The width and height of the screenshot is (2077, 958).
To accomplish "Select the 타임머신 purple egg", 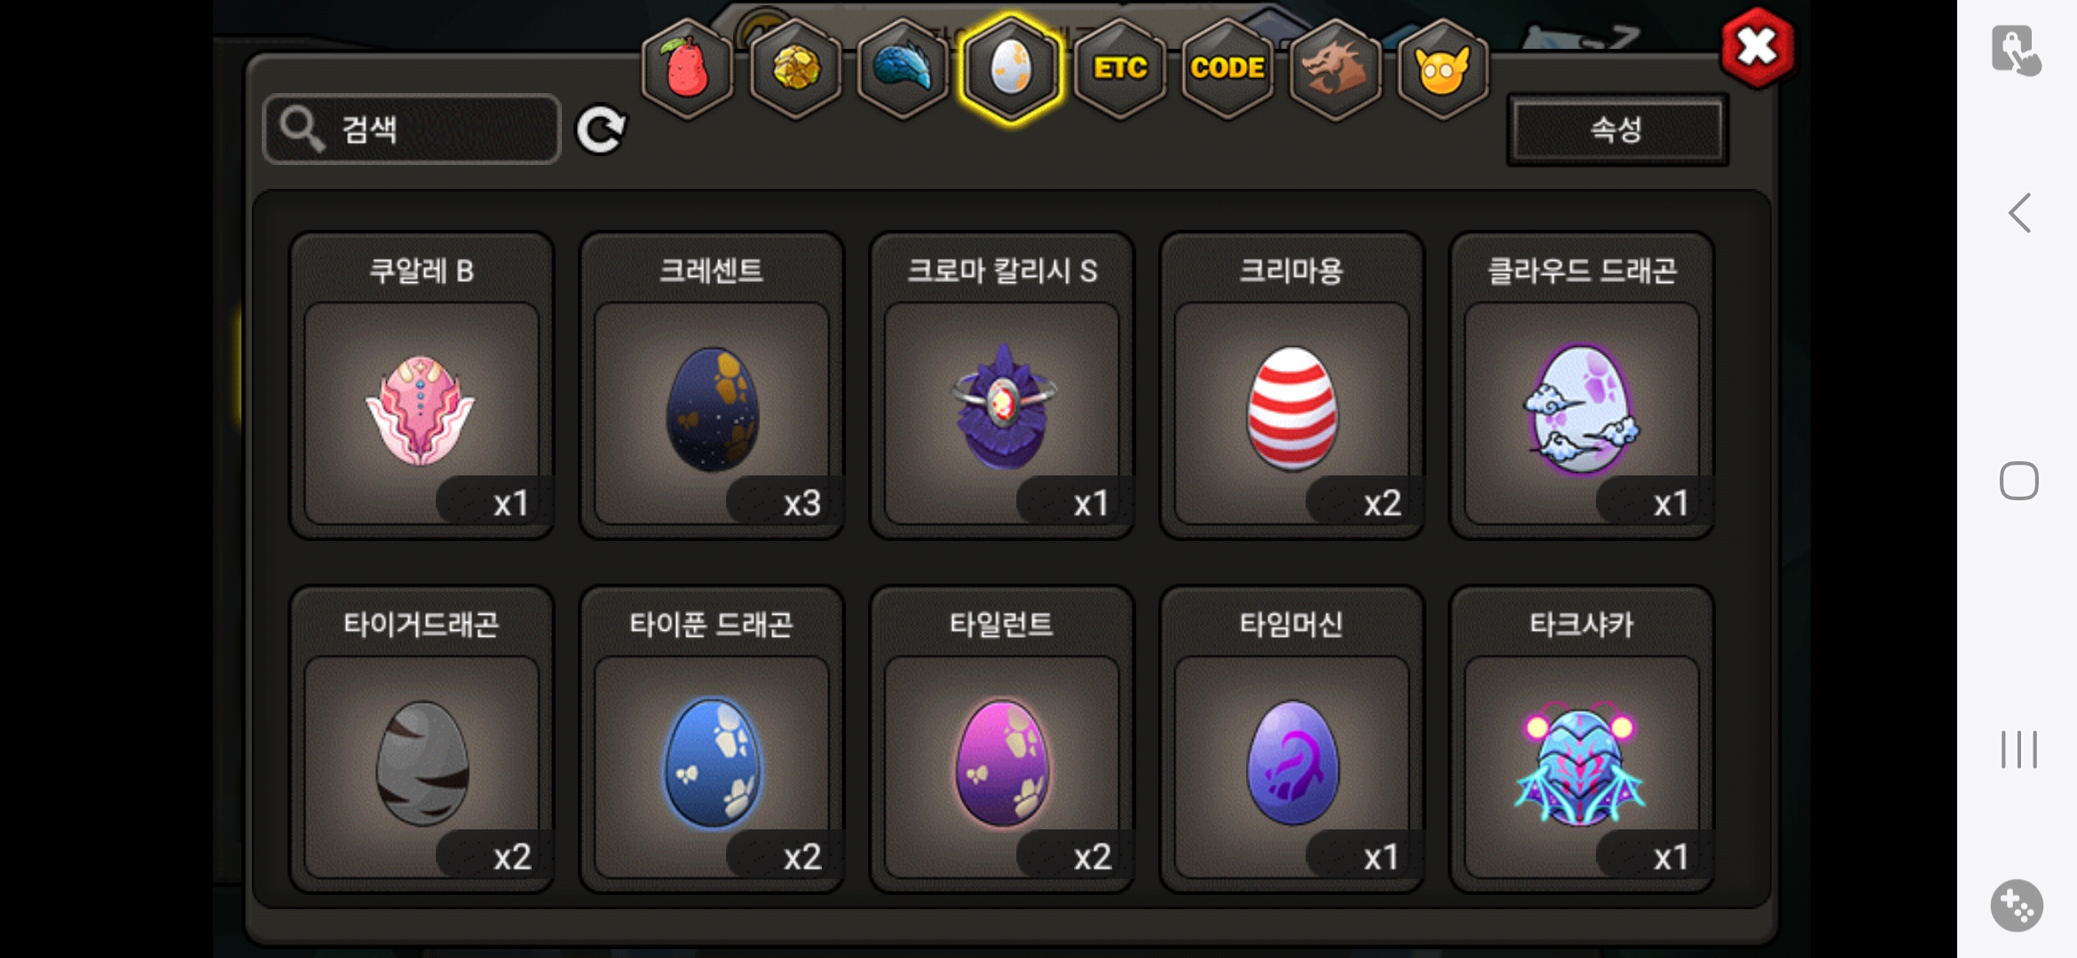I will (x=1291, y=739).
